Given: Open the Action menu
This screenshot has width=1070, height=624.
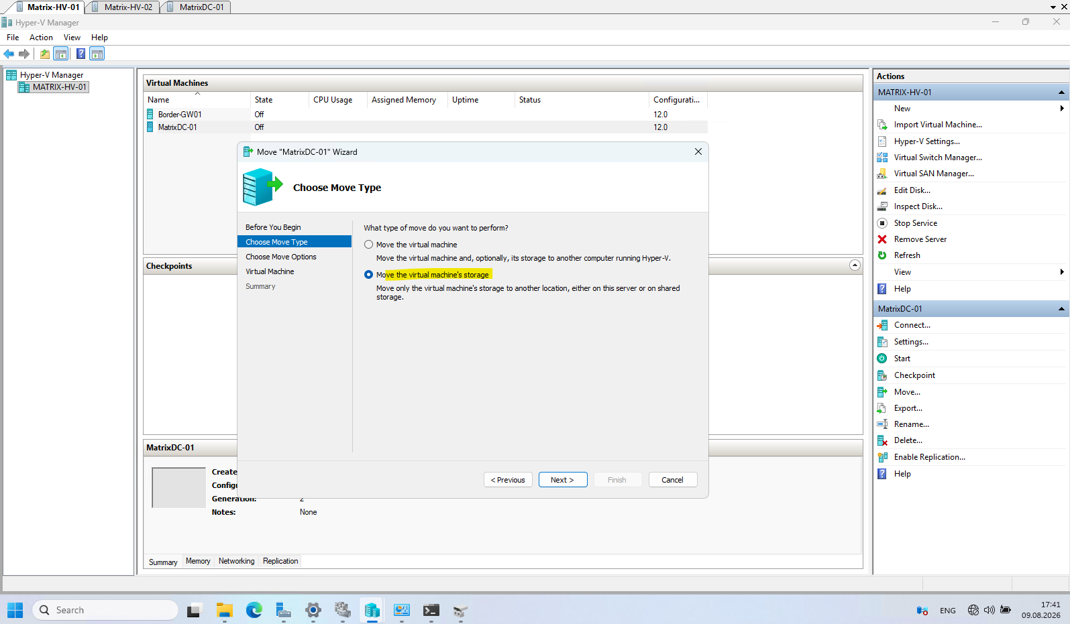Looking at the screenshot, I should tap(41, 38).
